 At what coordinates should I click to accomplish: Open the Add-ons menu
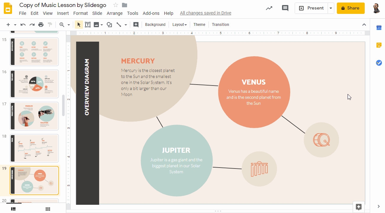click(151, 13)
